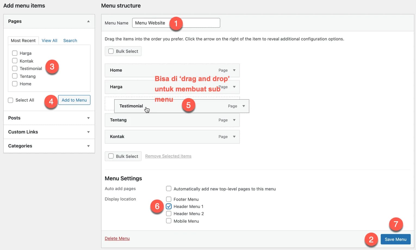Check the Testimonial page checkbox
This screenshot has height=250, width=416.
pos(15,68)
